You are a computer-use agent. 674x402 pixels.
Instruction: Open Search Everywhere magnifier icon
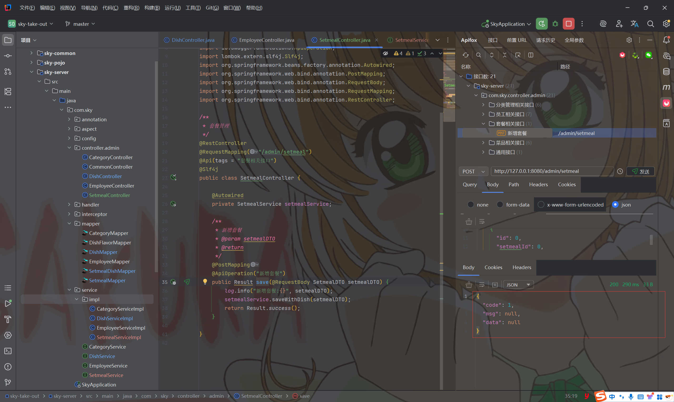650,24
